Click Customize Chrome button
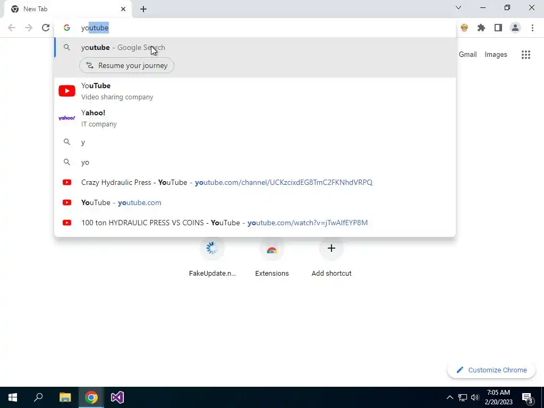This screenshot has height=408, width=544. click(491, 370)
